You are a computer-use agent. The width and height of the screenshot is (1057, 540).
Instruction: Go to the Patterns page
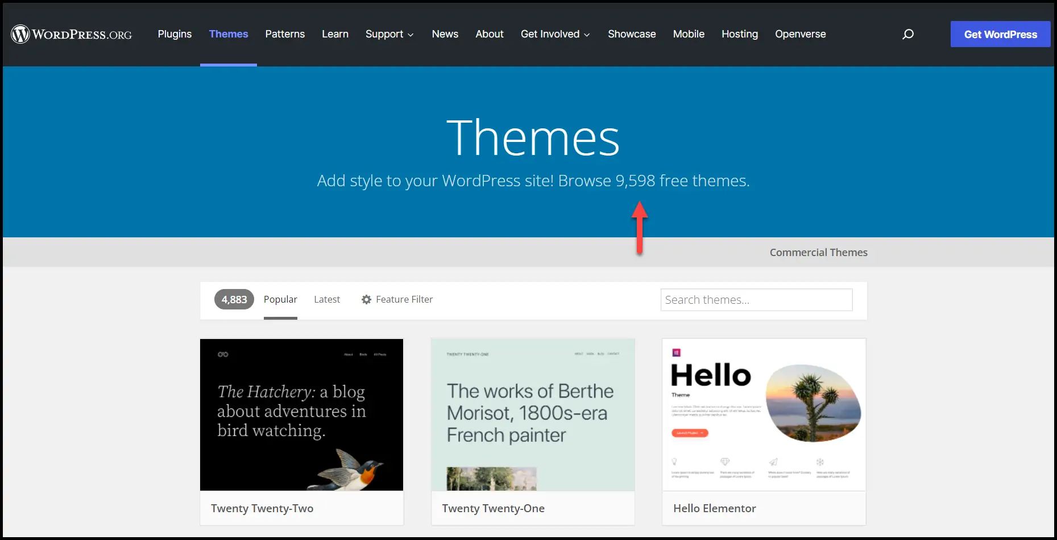click(285, 34)
